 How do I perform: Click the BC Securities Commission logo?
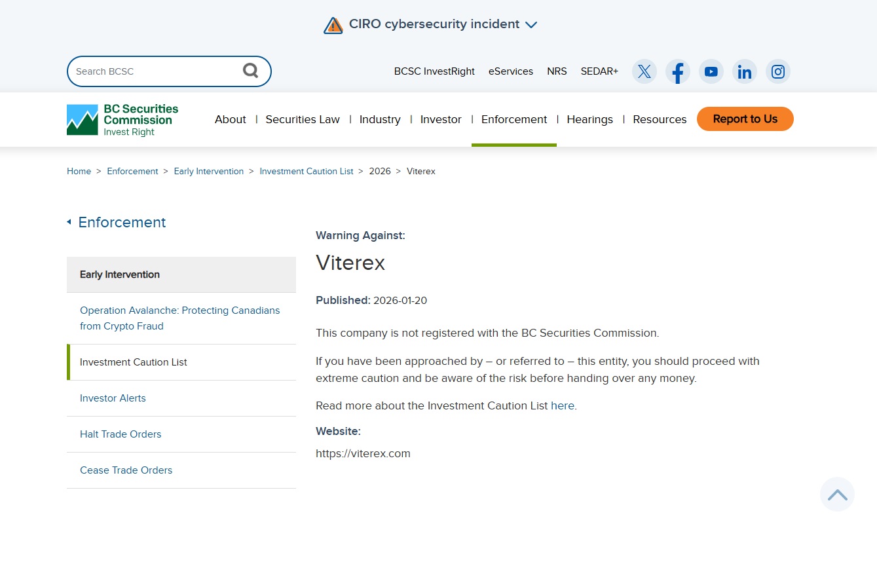click(122, 119)
